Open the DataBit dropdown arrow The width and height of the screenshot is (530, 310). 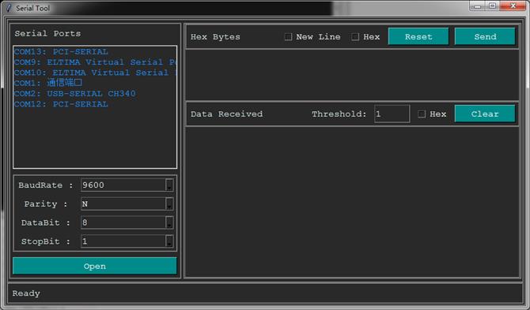(169, 222)
